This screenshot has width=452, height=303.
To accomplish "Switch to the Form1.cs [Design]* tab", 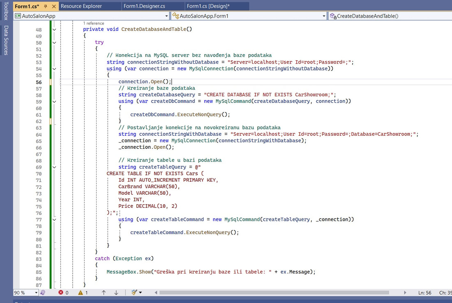I will pyautogui.click(x=208, y=6).
